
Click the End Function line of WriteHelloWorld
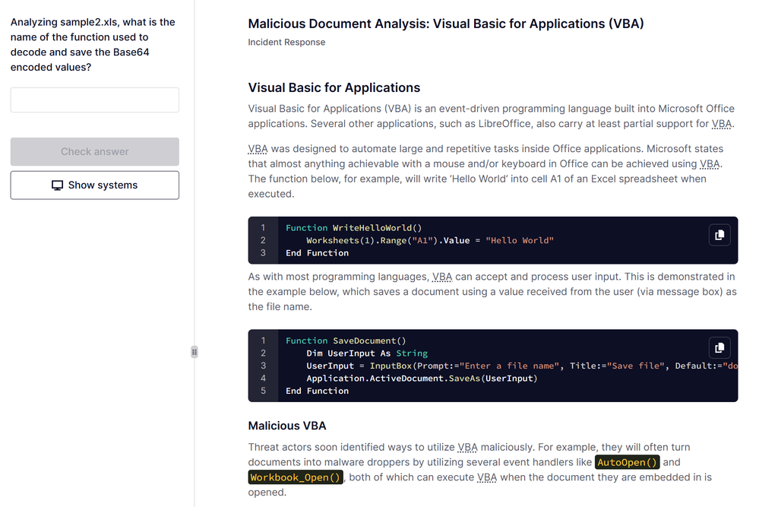(x=317, y=253)
